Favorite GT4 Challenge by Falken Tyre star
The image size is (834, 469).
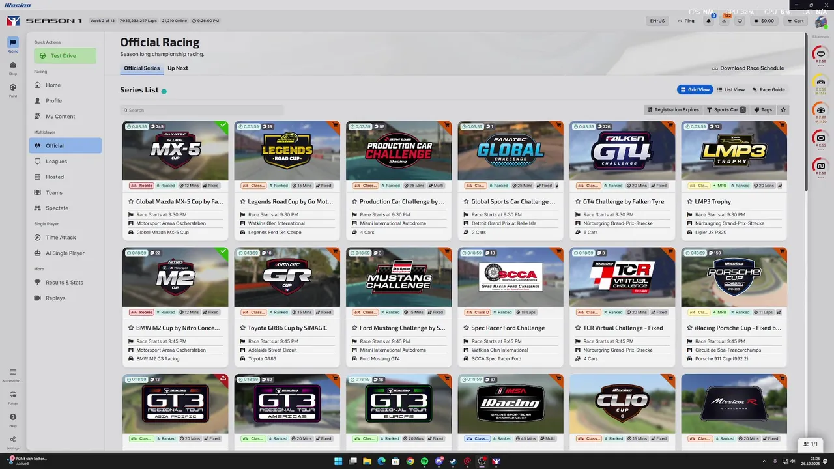pyautogui.click(x=578, y=202)
